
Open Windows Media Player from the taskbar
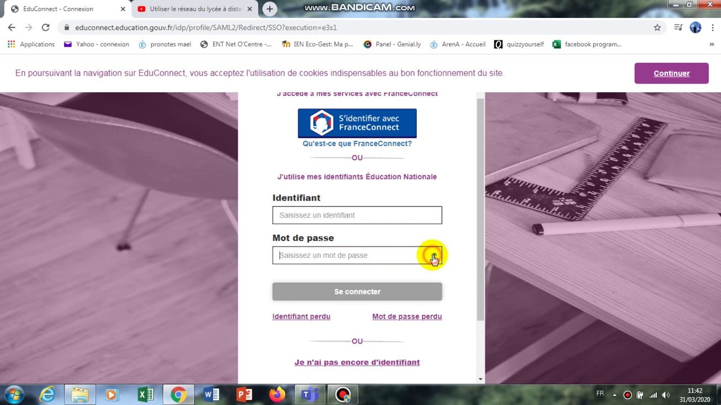(112, 395)
